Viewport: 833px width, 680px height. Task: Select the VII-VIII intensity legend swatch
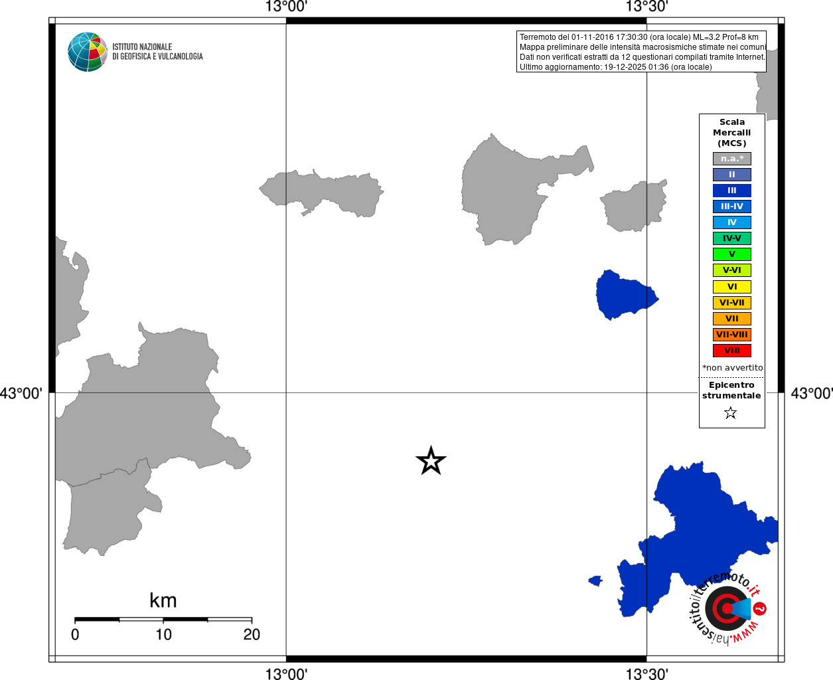[732, 335]
